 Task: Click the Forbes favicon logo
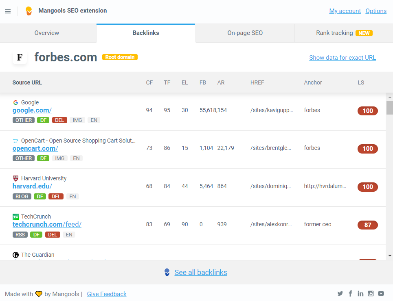point(20,57)
